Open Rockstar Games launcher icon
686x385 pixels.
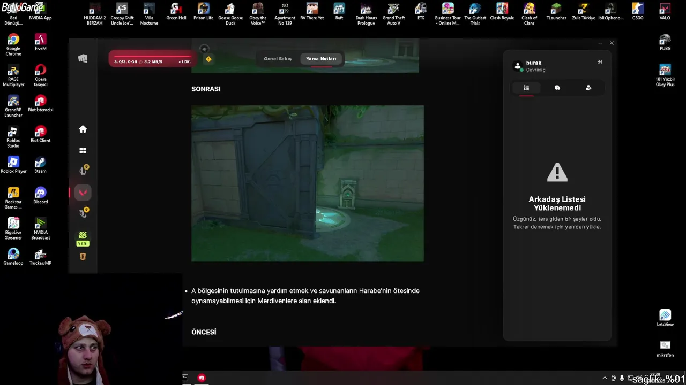coord(13,198)
